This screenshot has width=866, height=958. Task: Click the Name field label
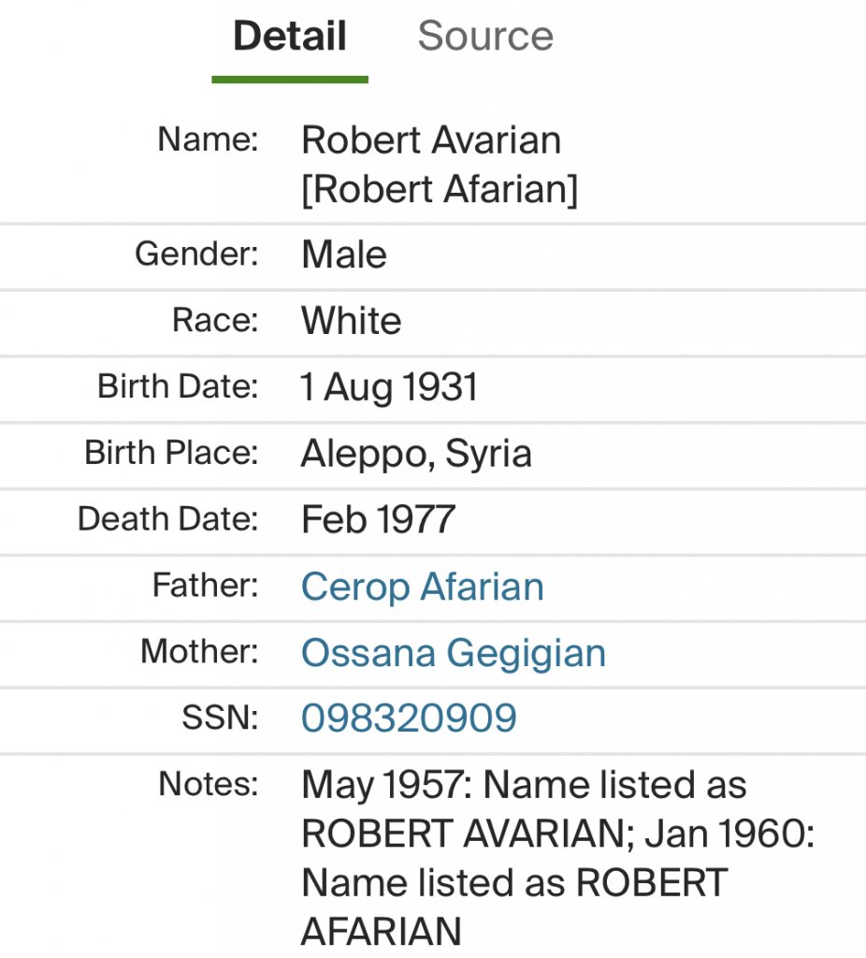[x=208, y=139]
